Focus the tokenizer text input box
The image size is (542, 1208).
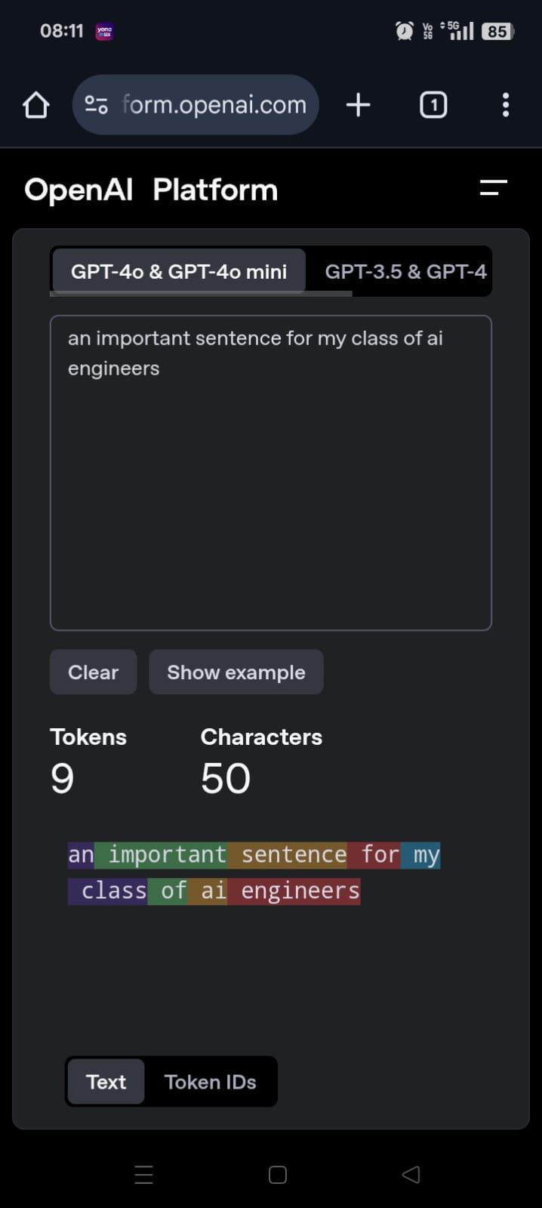pyautogui.click(x=270, y=473)
